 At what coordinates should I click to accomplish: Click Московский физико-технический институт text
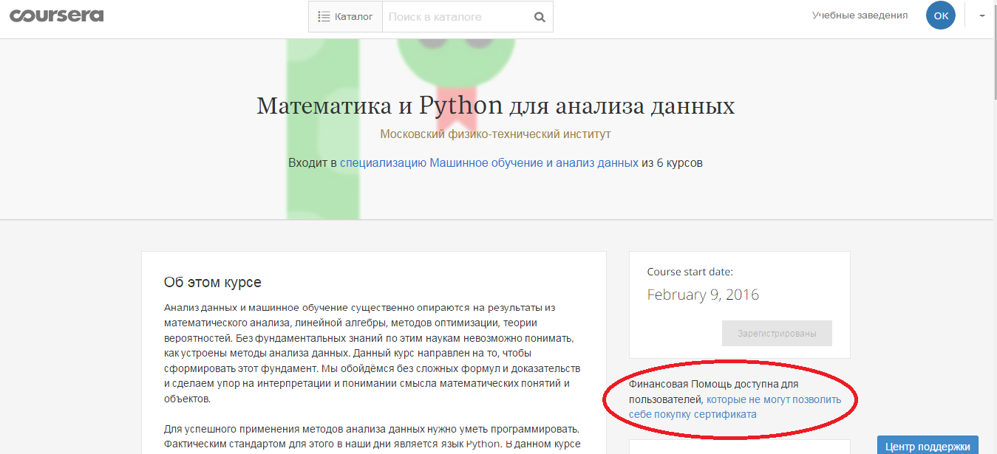(x=495, y=134)
